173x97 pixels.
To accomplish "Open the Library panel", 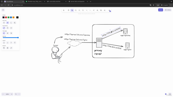I will (x=168, y=10).
